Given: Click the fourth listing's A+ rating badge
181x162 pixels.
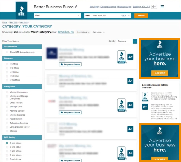Looking at the screenshot, I should pos(130,129).
